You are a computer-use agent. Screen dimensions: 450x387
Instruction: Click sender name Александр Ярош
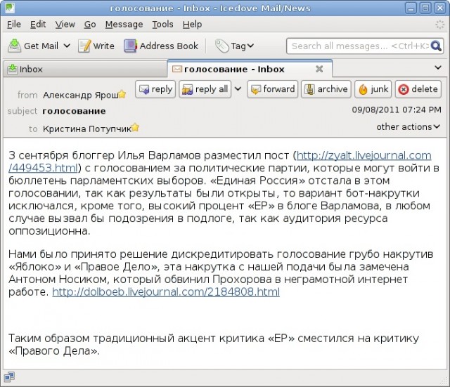click(81, 96)
